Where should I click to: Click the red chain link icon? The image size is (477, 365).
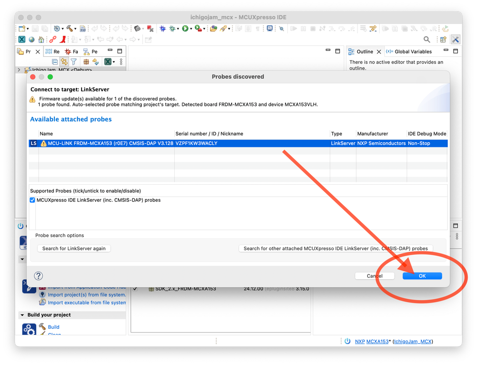[x=53, y=40]
